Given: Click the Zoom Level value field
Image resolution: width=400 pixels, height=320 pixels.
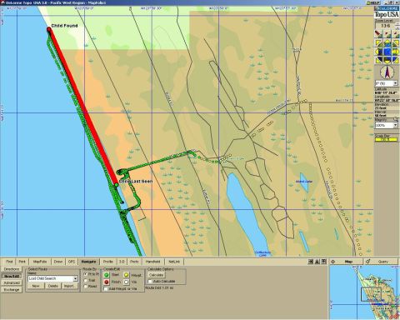Looking at the screenshot, I should 385,26.
